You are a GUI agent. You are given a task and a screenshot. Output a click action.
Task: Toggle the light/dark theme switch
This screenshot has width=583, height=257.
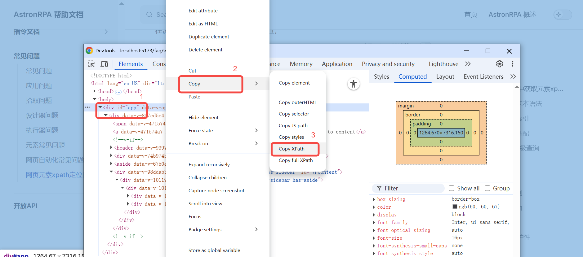click(x=563, y=15)
